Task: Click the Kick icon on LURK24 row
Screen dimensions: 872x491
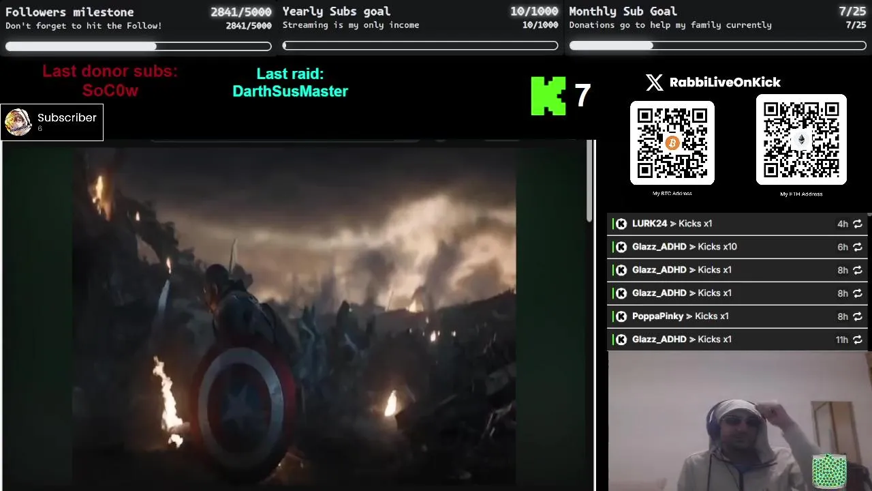Action: coord(621,224)
